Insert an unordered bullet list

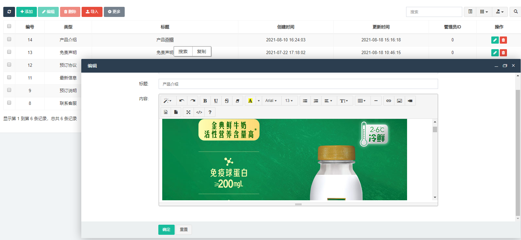(305, 101)
